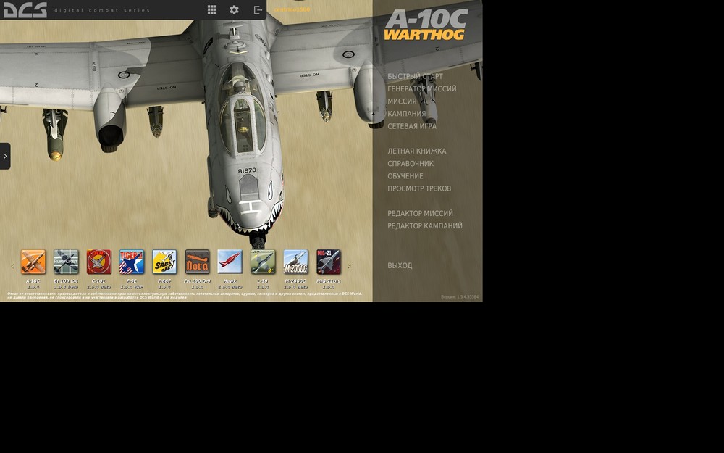
Task: Click the logout exit icon in top bar
Action: pos(258,9)
